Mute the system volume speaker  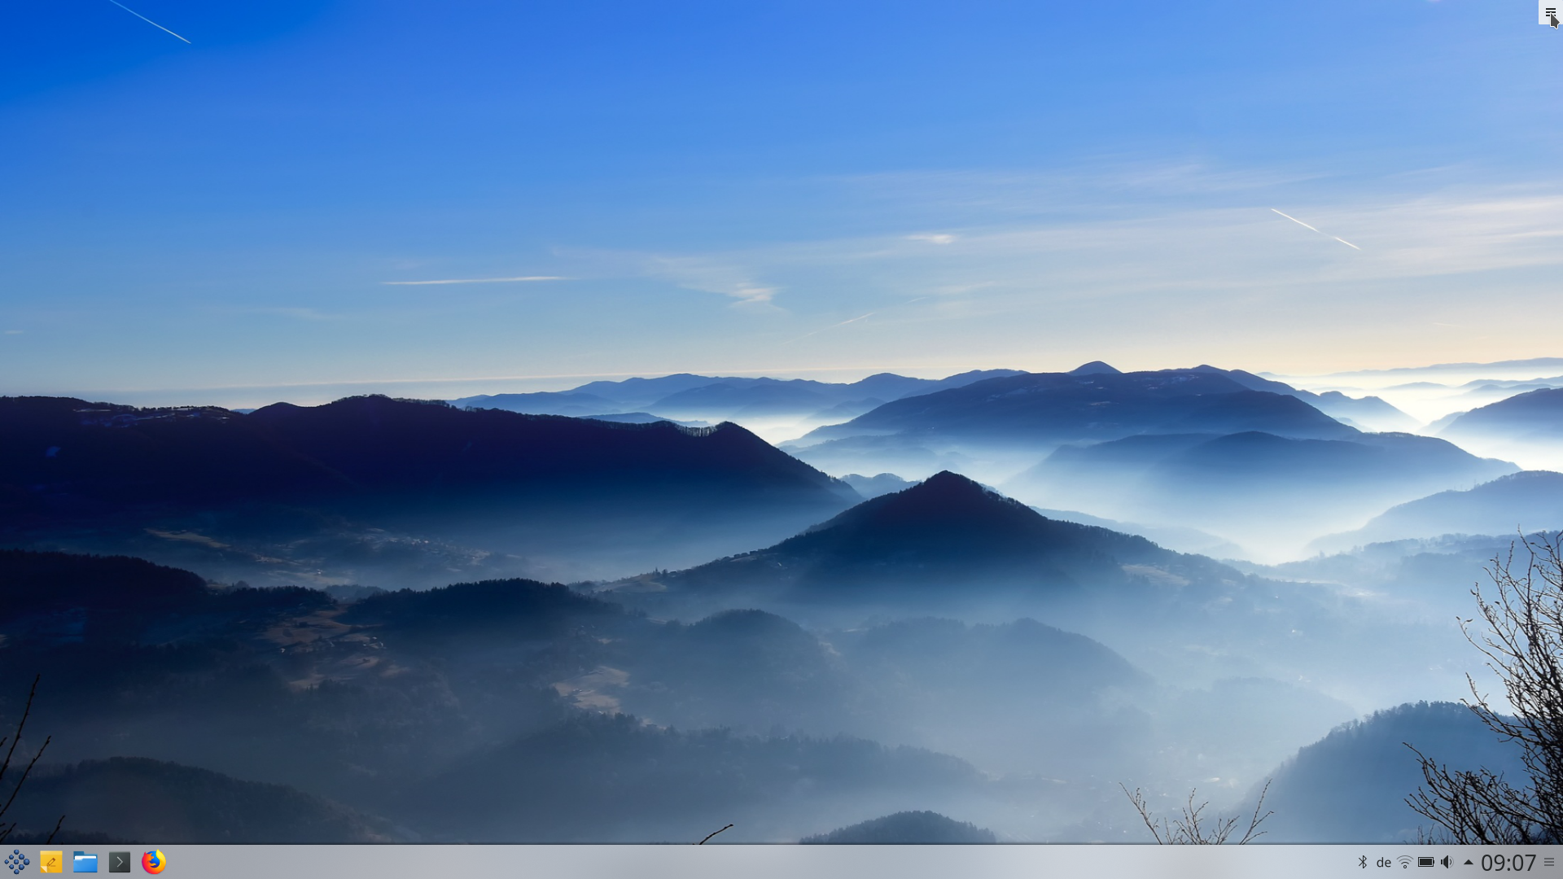tap(1447, 862)
